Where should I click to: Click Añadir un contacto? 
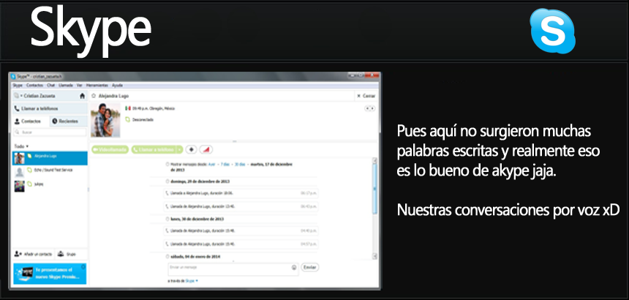click(x=33, y=255)
